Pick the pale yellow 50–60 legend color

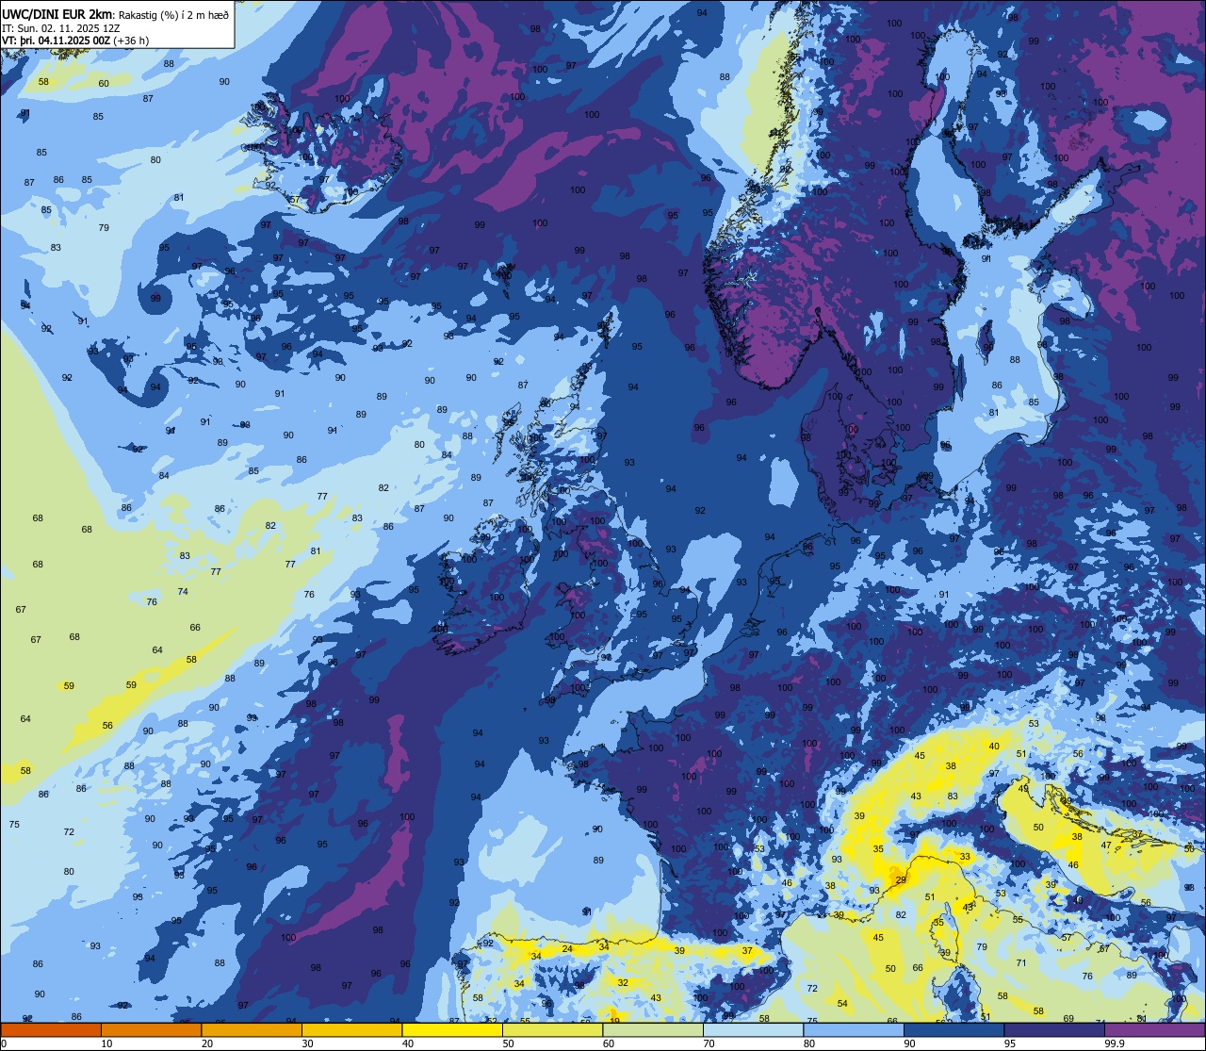pos(552,1029)
